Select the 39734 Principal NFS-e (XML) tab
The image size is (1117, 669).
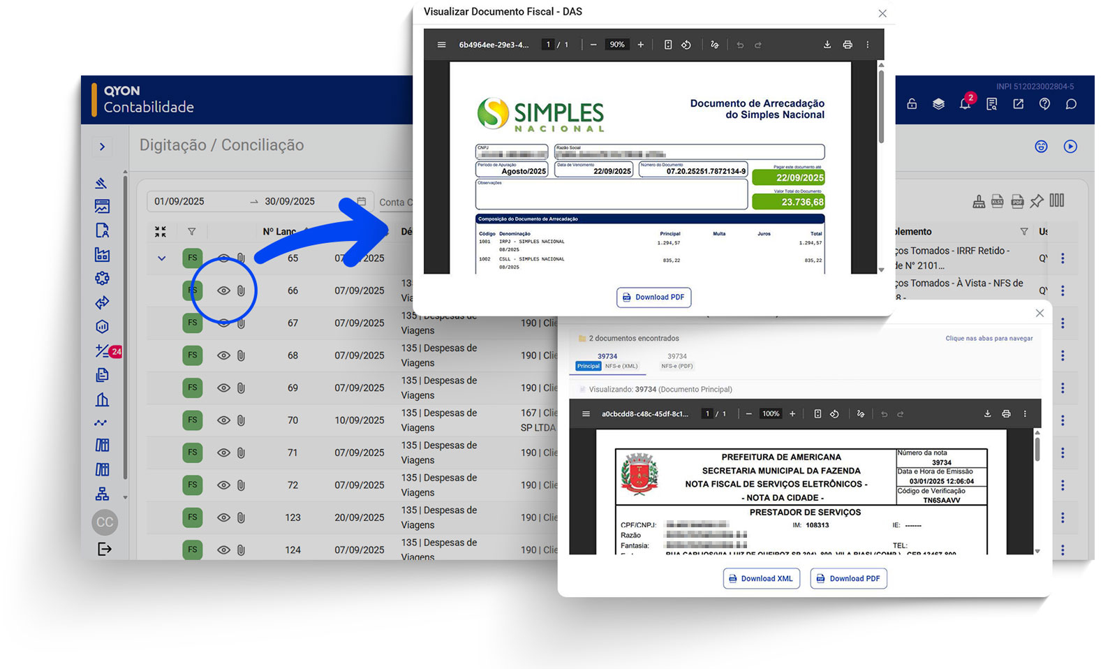pyautogui.click(x=607, y=360)
